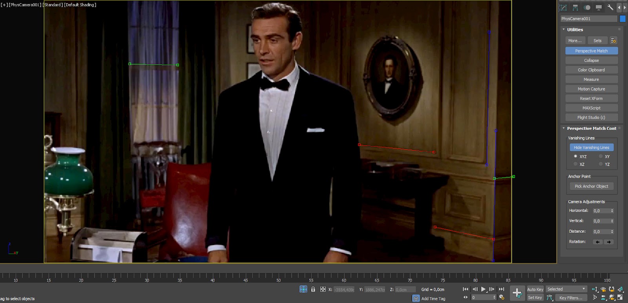This screenshot has width=628, height=303.
Task: Click the PhysCamera001 name field
Action: click(x=589, y=18)
